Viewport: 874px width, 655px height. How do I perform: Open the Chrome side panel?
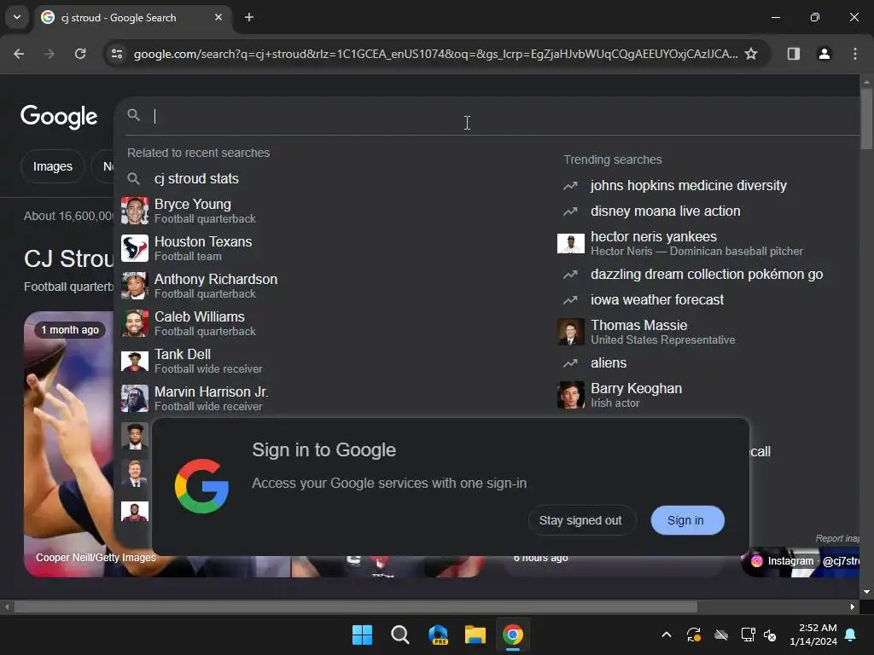click(794, 54)
